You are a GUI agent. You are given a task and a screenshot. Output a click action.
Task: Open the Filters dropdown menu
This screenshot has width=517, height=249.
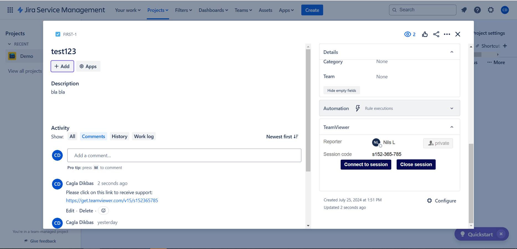183,10
